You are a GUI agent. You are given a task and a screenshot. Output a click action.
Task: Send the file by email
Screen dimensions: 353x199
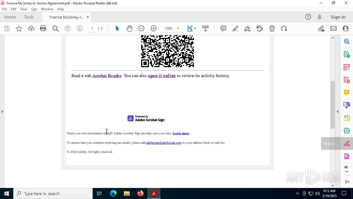point(333,28)
